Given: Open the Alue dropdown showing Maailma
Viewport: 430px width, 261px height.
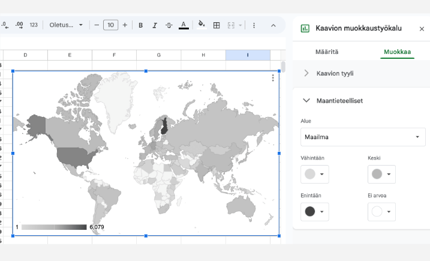Looking at the screenshot, I should pos(362,137).
